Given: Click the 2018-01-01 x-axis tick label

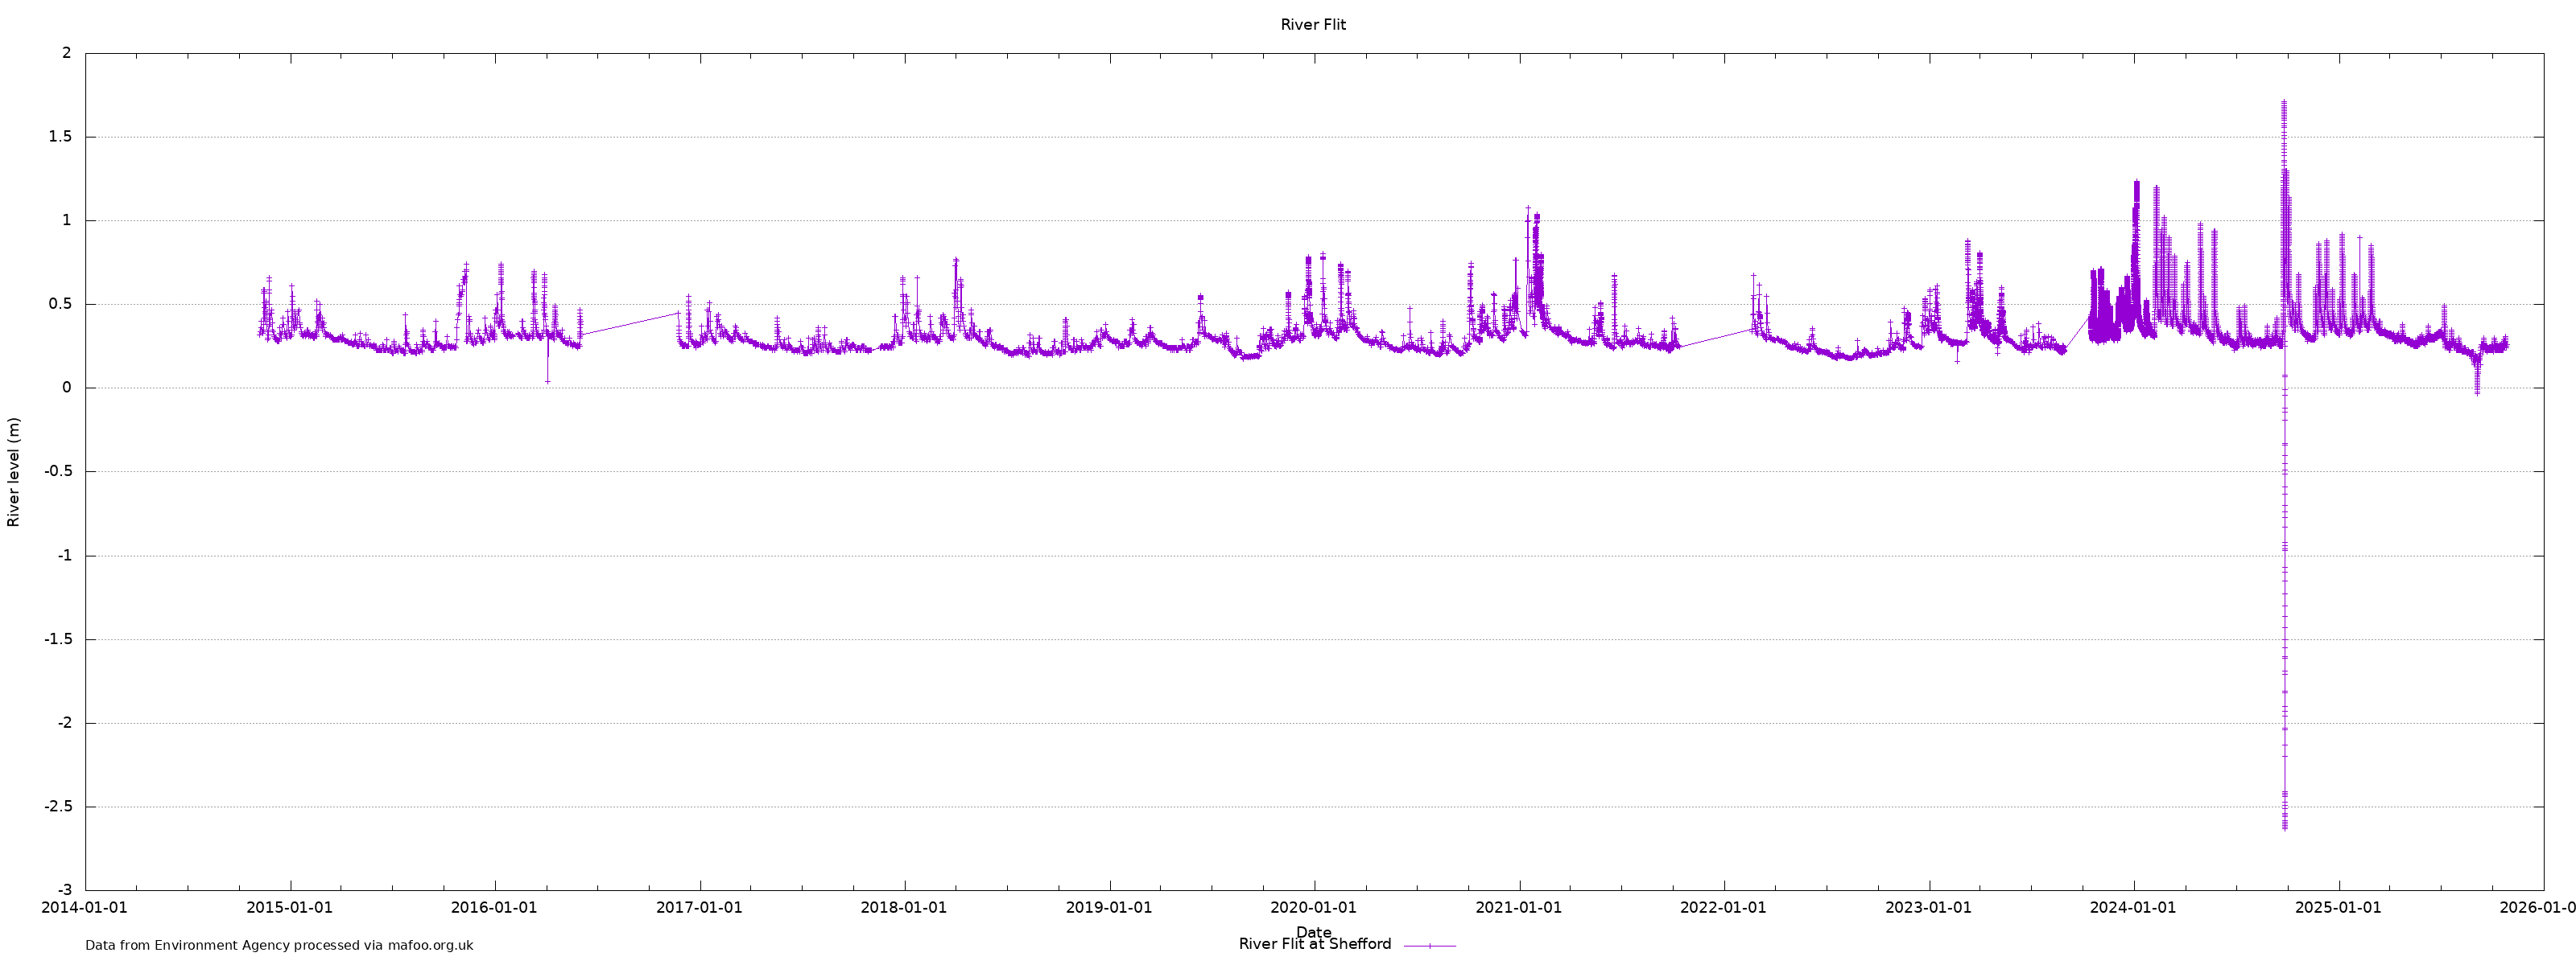Looking at the screenshot, I should click(x=903, y=908).
